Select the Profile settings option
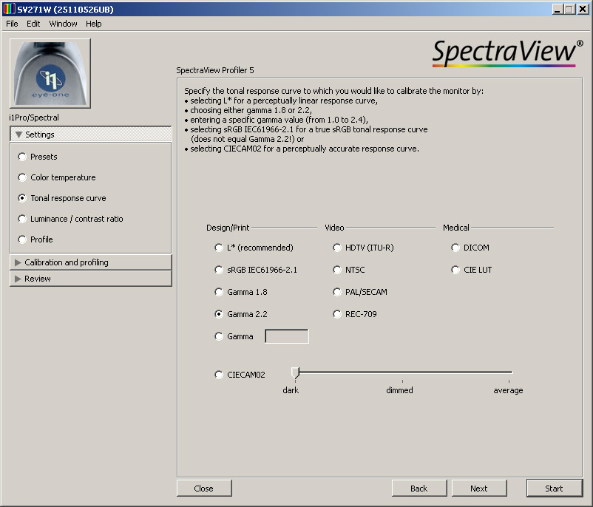The image size is (593, 507). 22,239
